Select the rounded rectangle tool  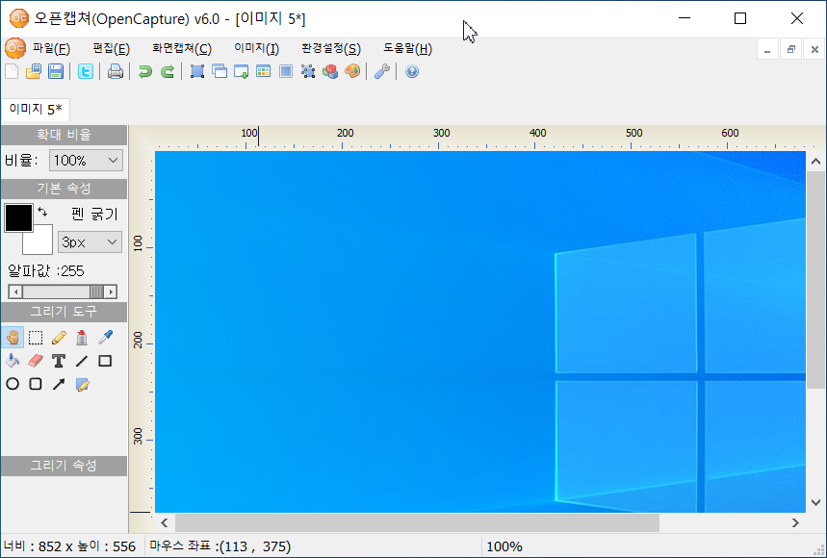click(36, 384)
